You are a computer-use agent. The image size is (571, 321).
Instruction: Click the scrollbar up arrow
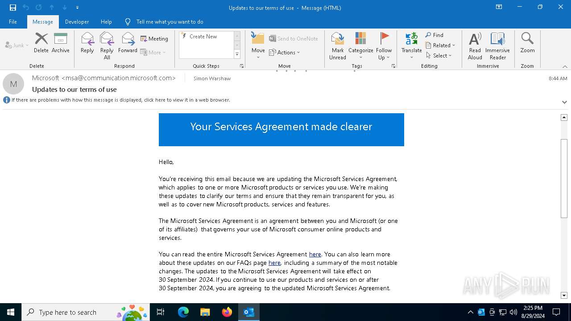[x=564, y=117]
